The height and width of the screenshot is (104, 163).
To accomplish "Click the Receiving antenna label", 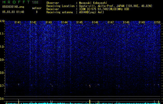I will [x=60, y=12].
